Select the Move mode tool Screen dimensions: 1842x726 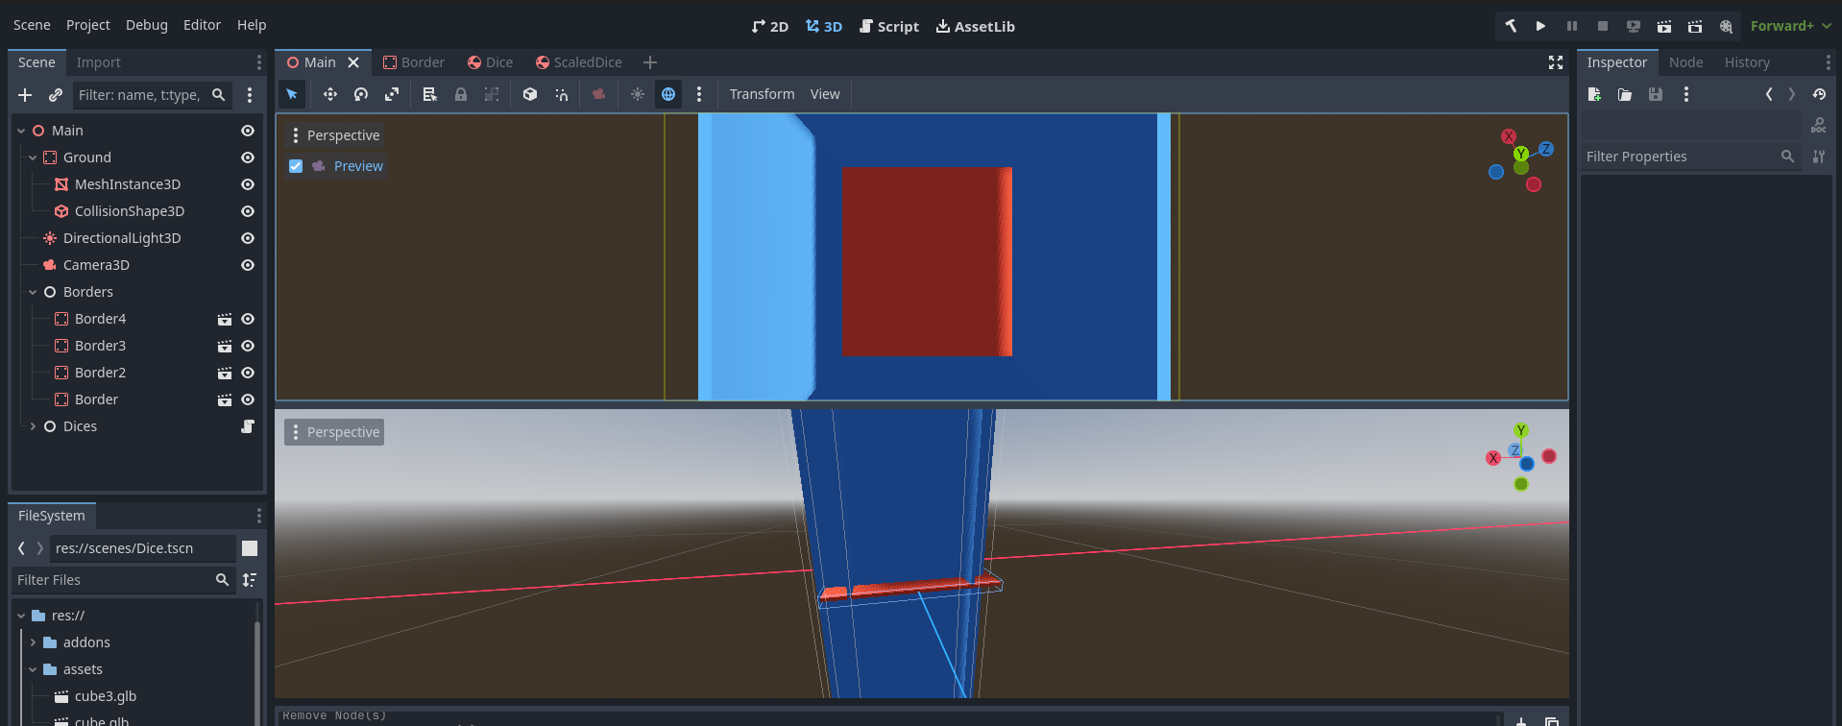[329, 94]
